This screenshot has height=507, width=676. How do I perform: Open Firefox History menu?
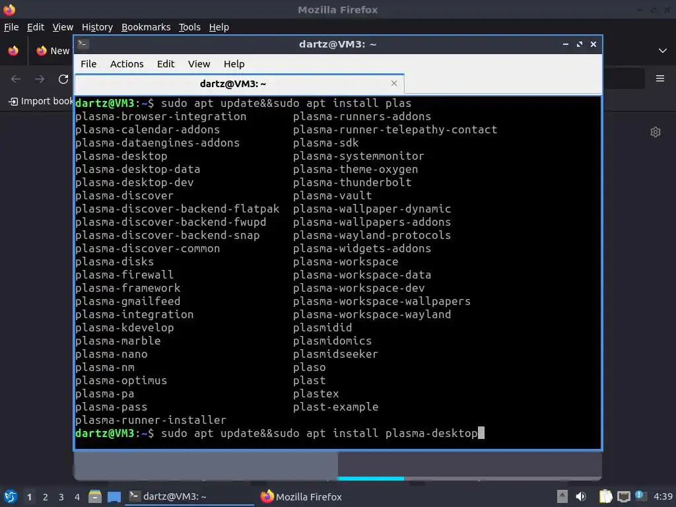[97, 27]
